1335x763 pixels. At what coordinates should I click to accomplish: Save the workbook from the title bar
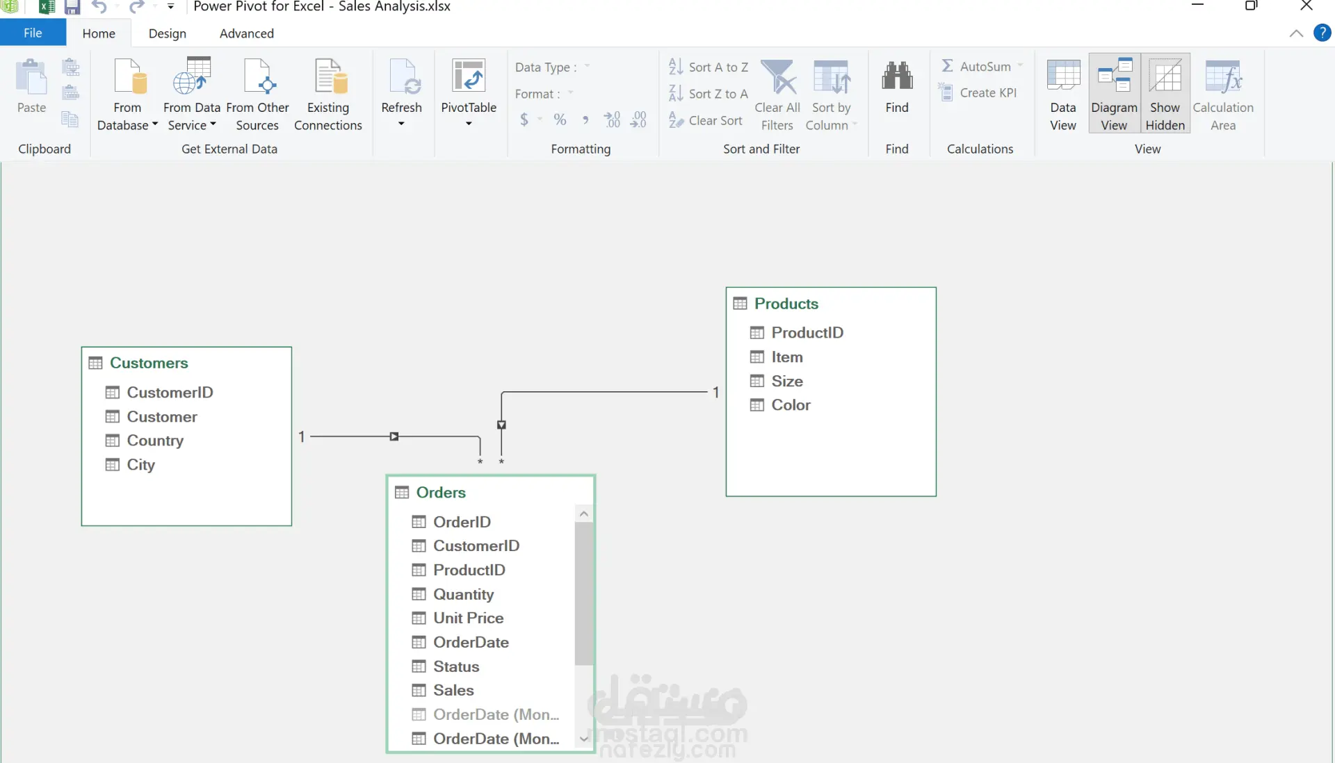pos(72,7)
